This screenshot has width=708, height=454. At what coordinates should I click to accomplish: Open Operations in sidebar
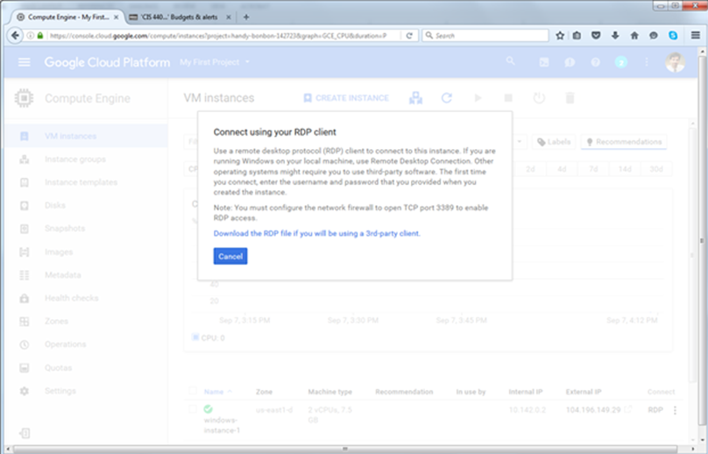pyautogui.click(x=86, y=344)
